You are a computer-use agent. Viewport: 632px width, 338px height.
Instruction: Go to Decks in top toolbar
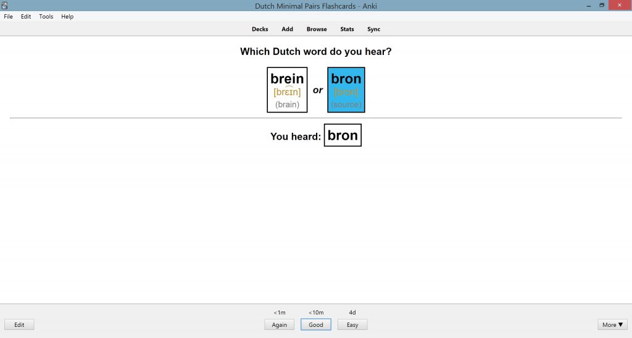click(260, 29)
